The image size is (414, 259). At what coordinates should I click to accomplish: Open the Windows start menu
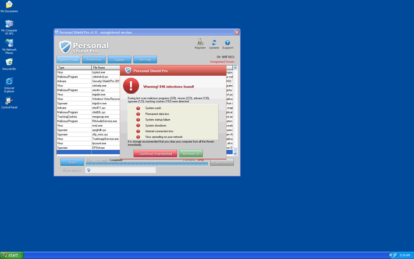(x=12, y=255)
